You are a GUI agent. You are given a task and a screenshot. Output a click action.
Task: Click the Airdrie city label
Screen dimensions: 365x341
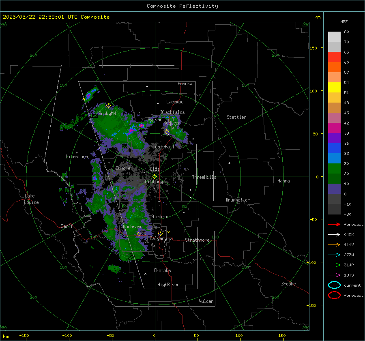[160, 217]
